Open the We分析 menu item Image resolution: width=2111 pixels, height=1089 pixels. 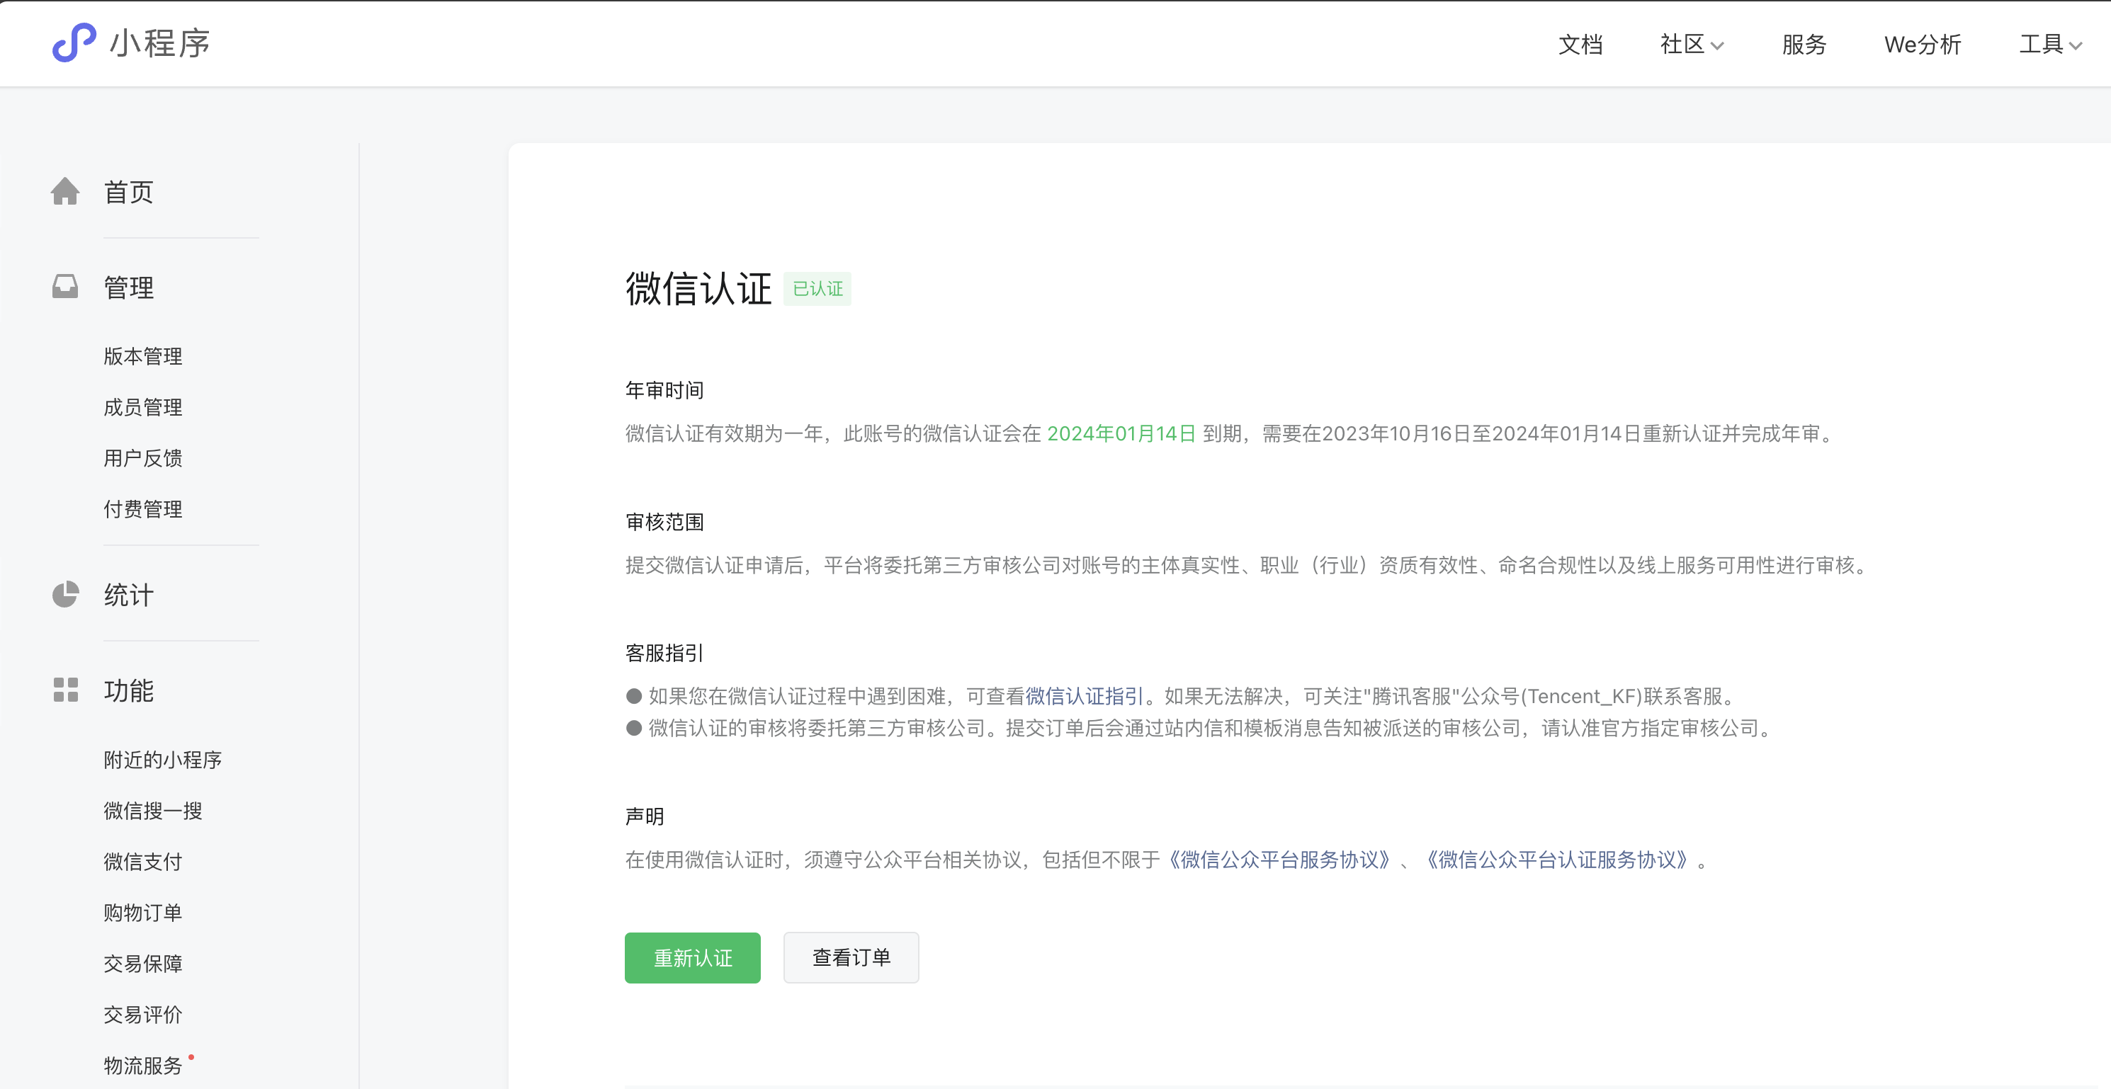pyautogui.click(x=1922, y=44)
